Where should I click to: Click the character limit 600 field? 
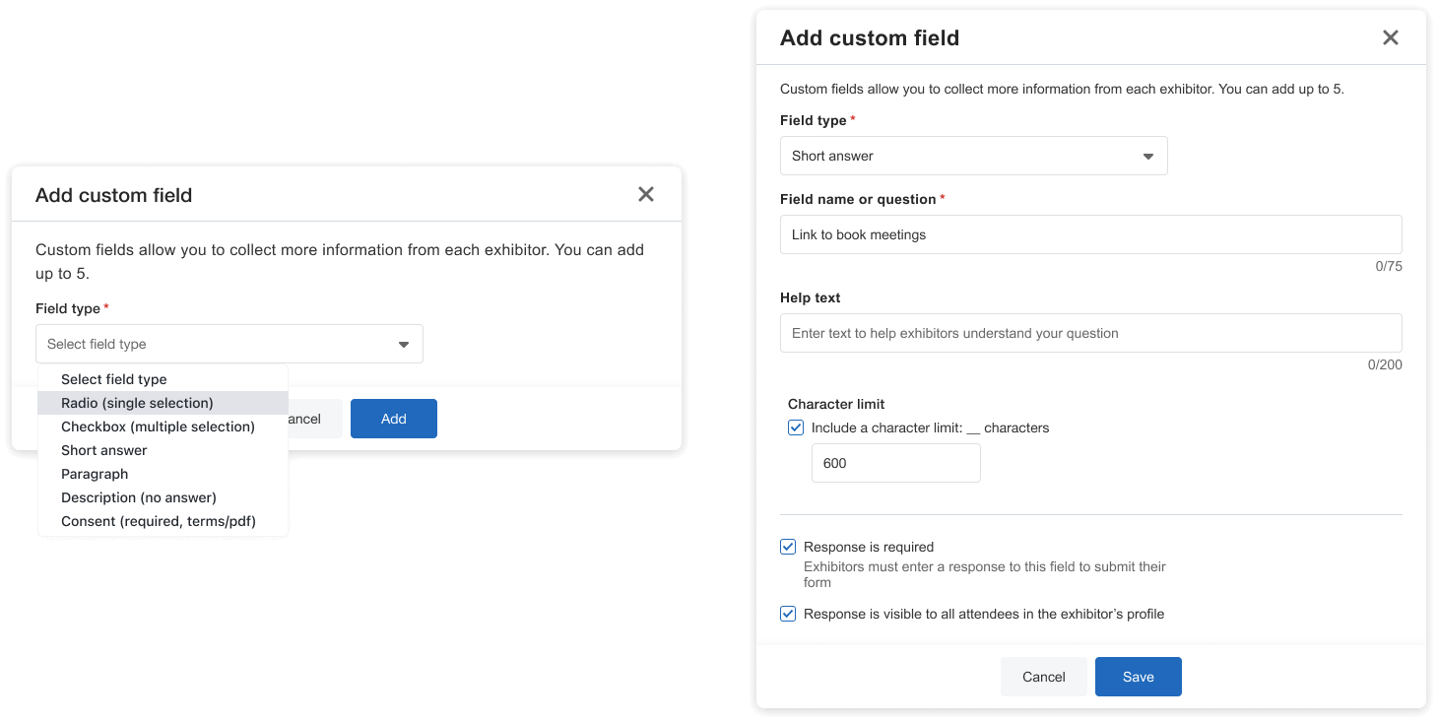click(x=895, y=463)
